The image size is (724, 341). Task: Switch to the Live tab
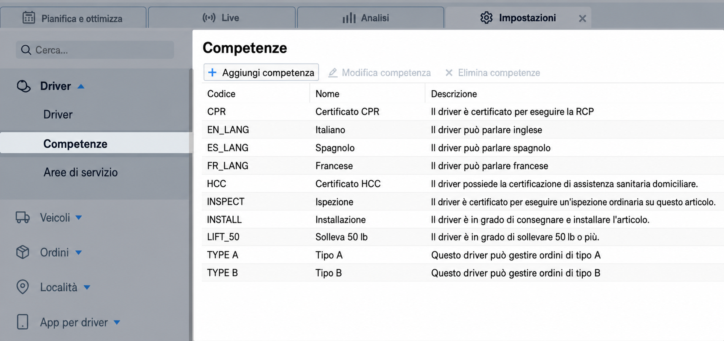pyautogui.click(x=222, y=18)
